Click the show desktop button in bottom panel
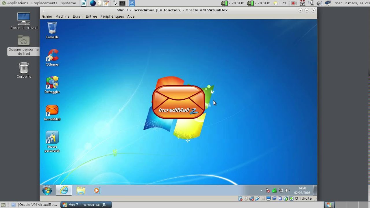 tap(3, 205)
